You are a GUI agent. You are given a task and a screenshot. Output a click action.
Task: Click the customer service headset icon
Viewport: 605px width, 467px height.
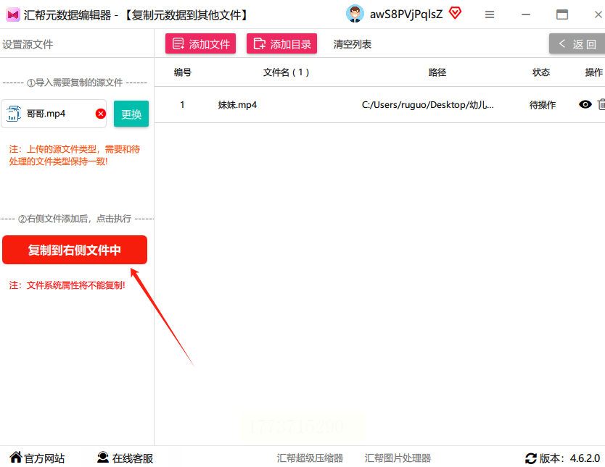(102, 457)
